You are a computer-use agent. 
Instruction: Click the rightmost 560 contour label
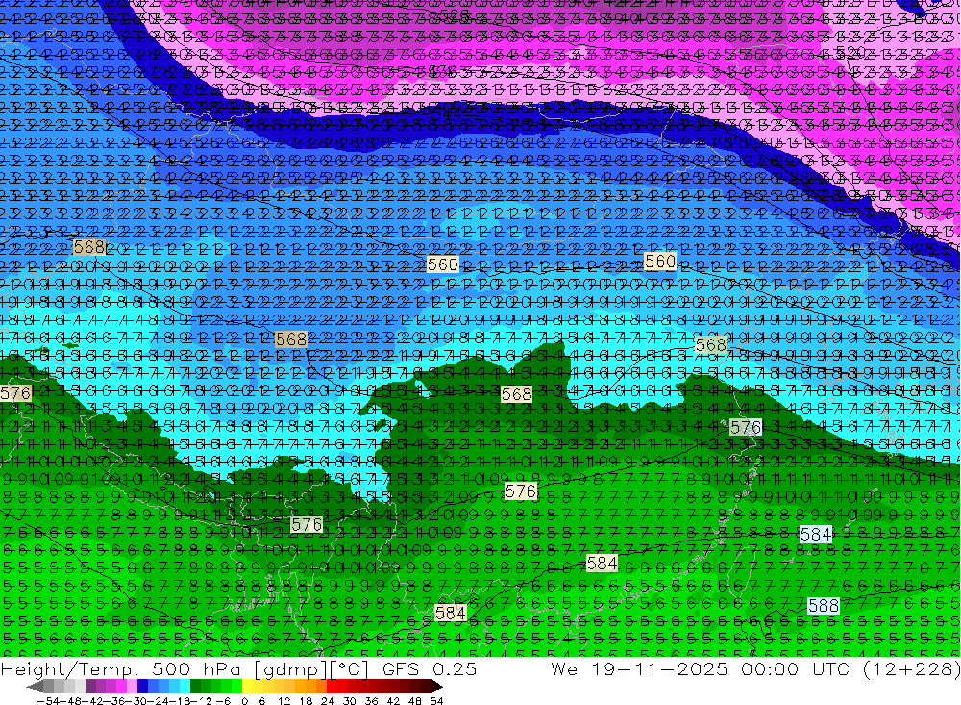point(660,262)
